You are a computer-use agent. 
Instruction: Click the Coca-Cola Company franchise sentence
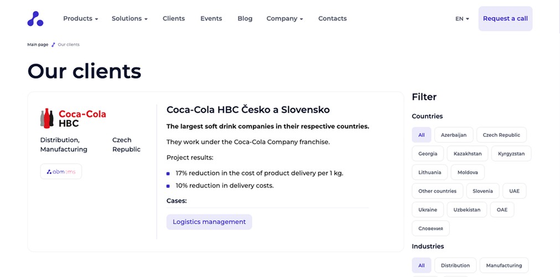coord(248,142)
